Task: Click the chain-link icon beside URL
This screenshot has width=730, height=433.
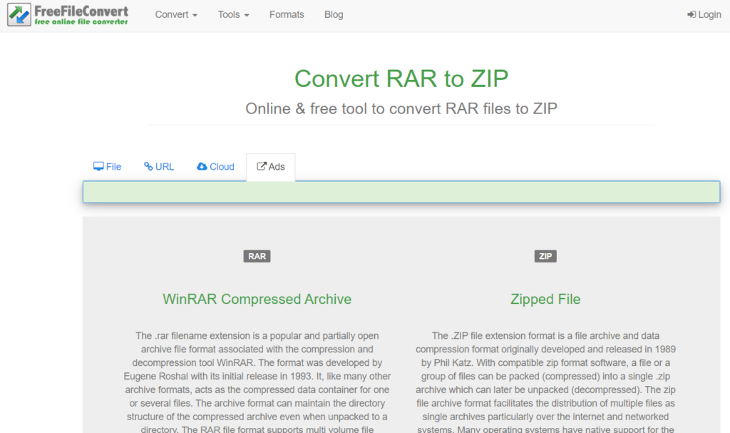Action: (x=148, y=165)
